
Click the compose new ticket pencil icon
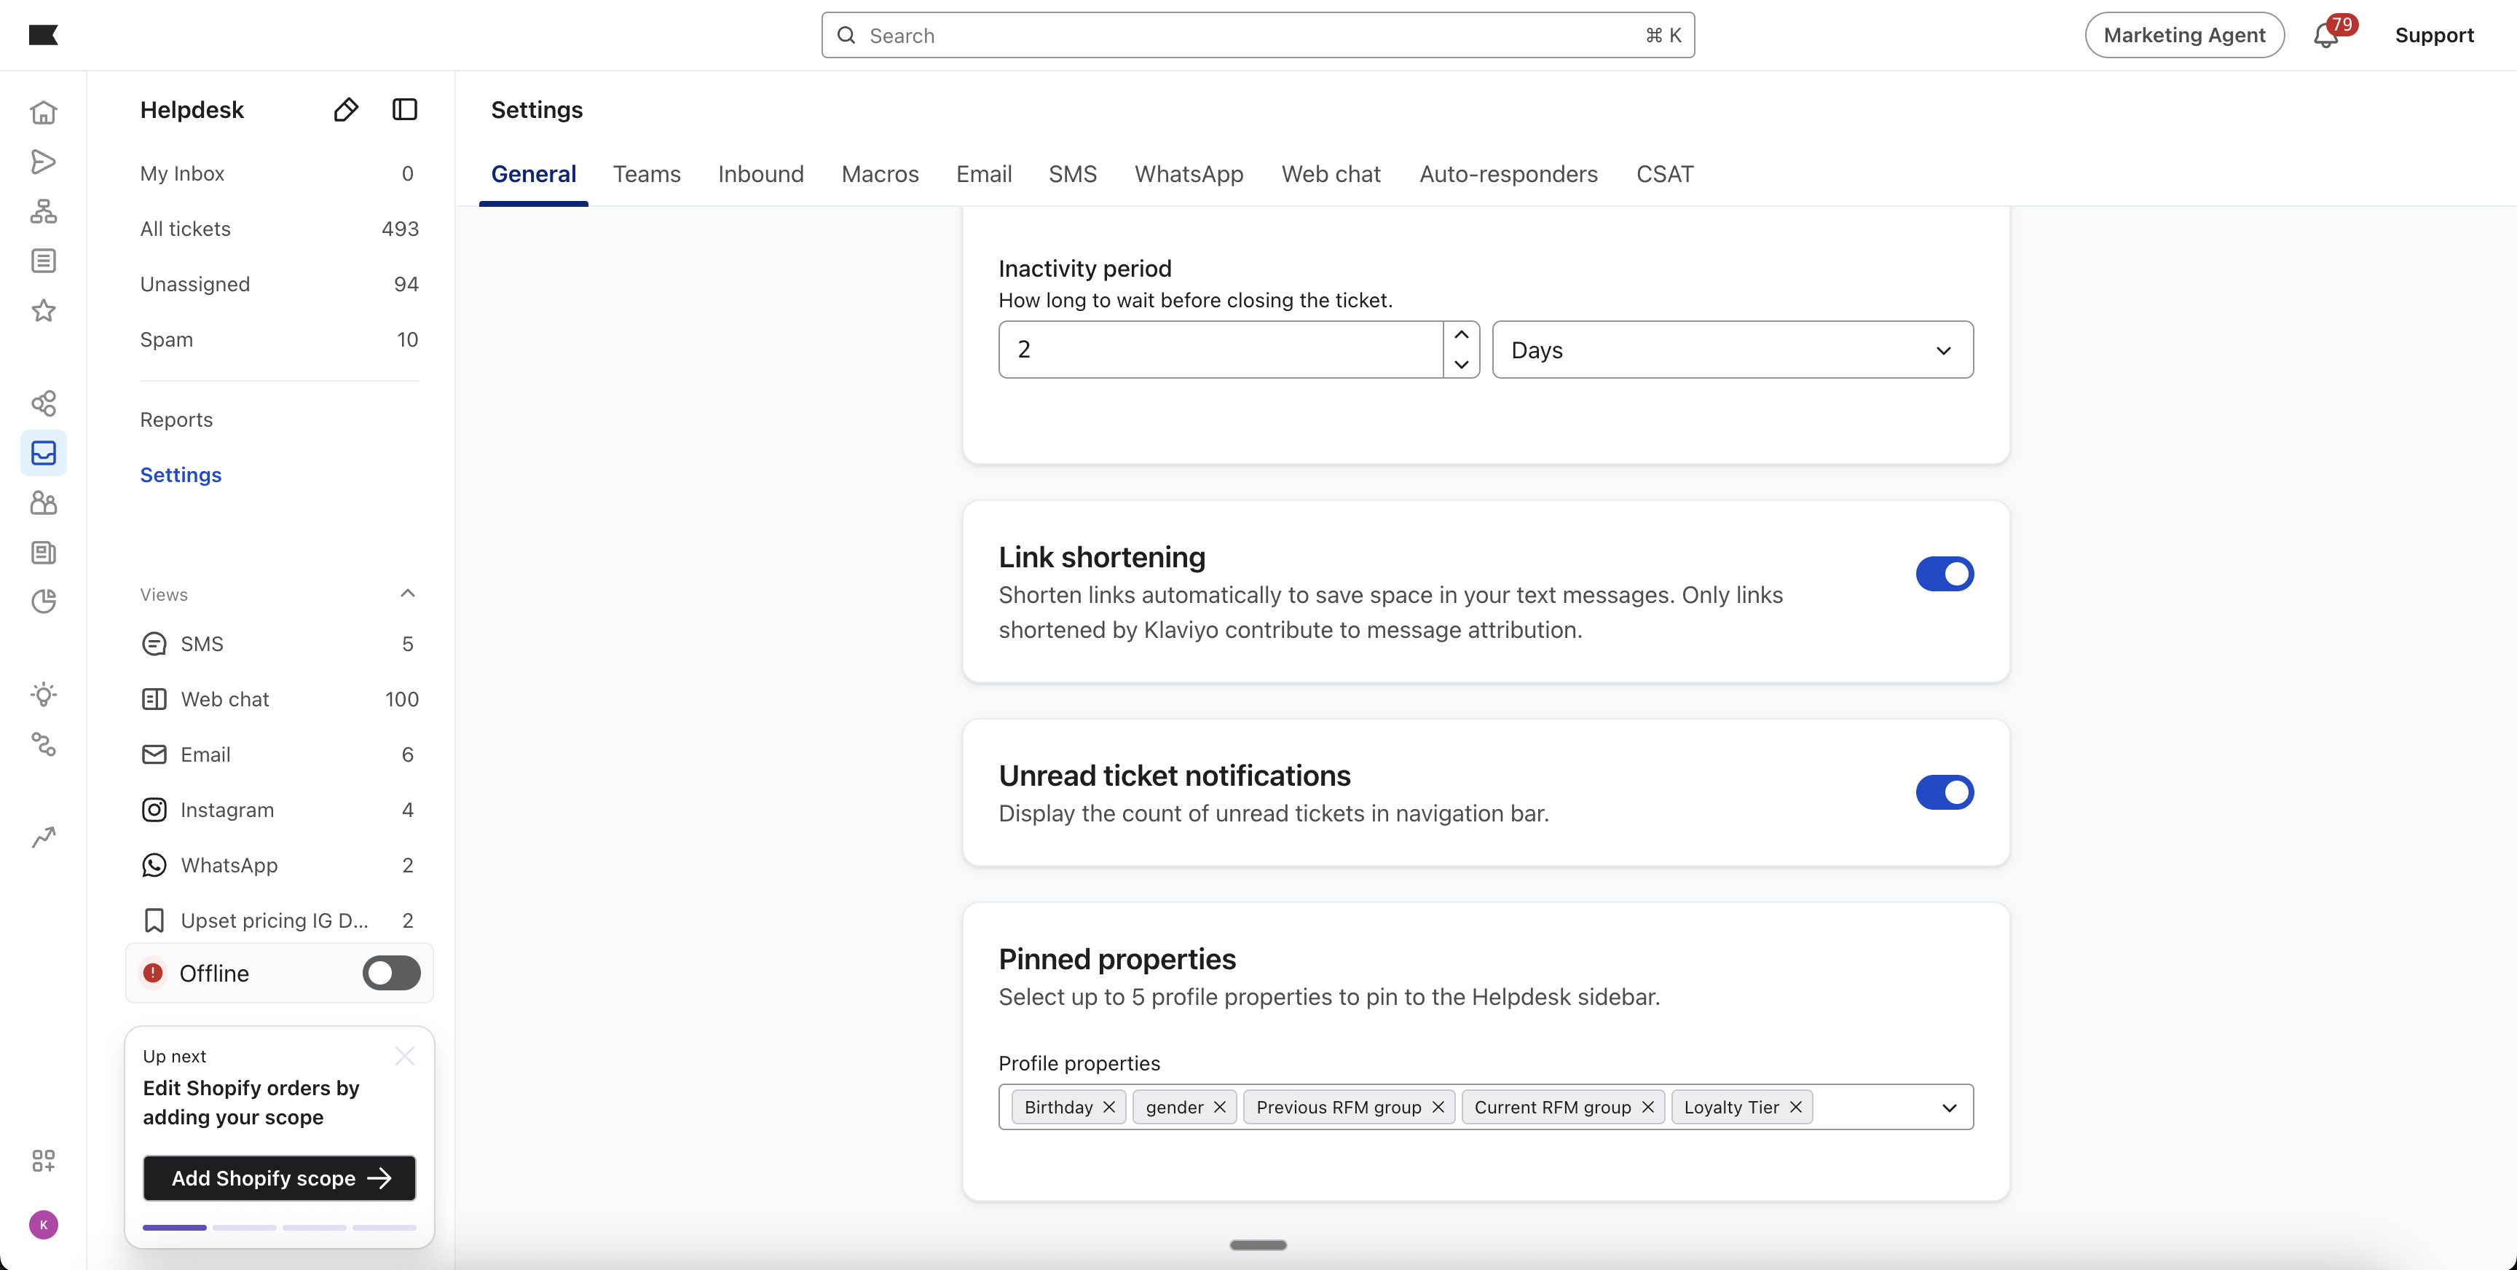346,109
